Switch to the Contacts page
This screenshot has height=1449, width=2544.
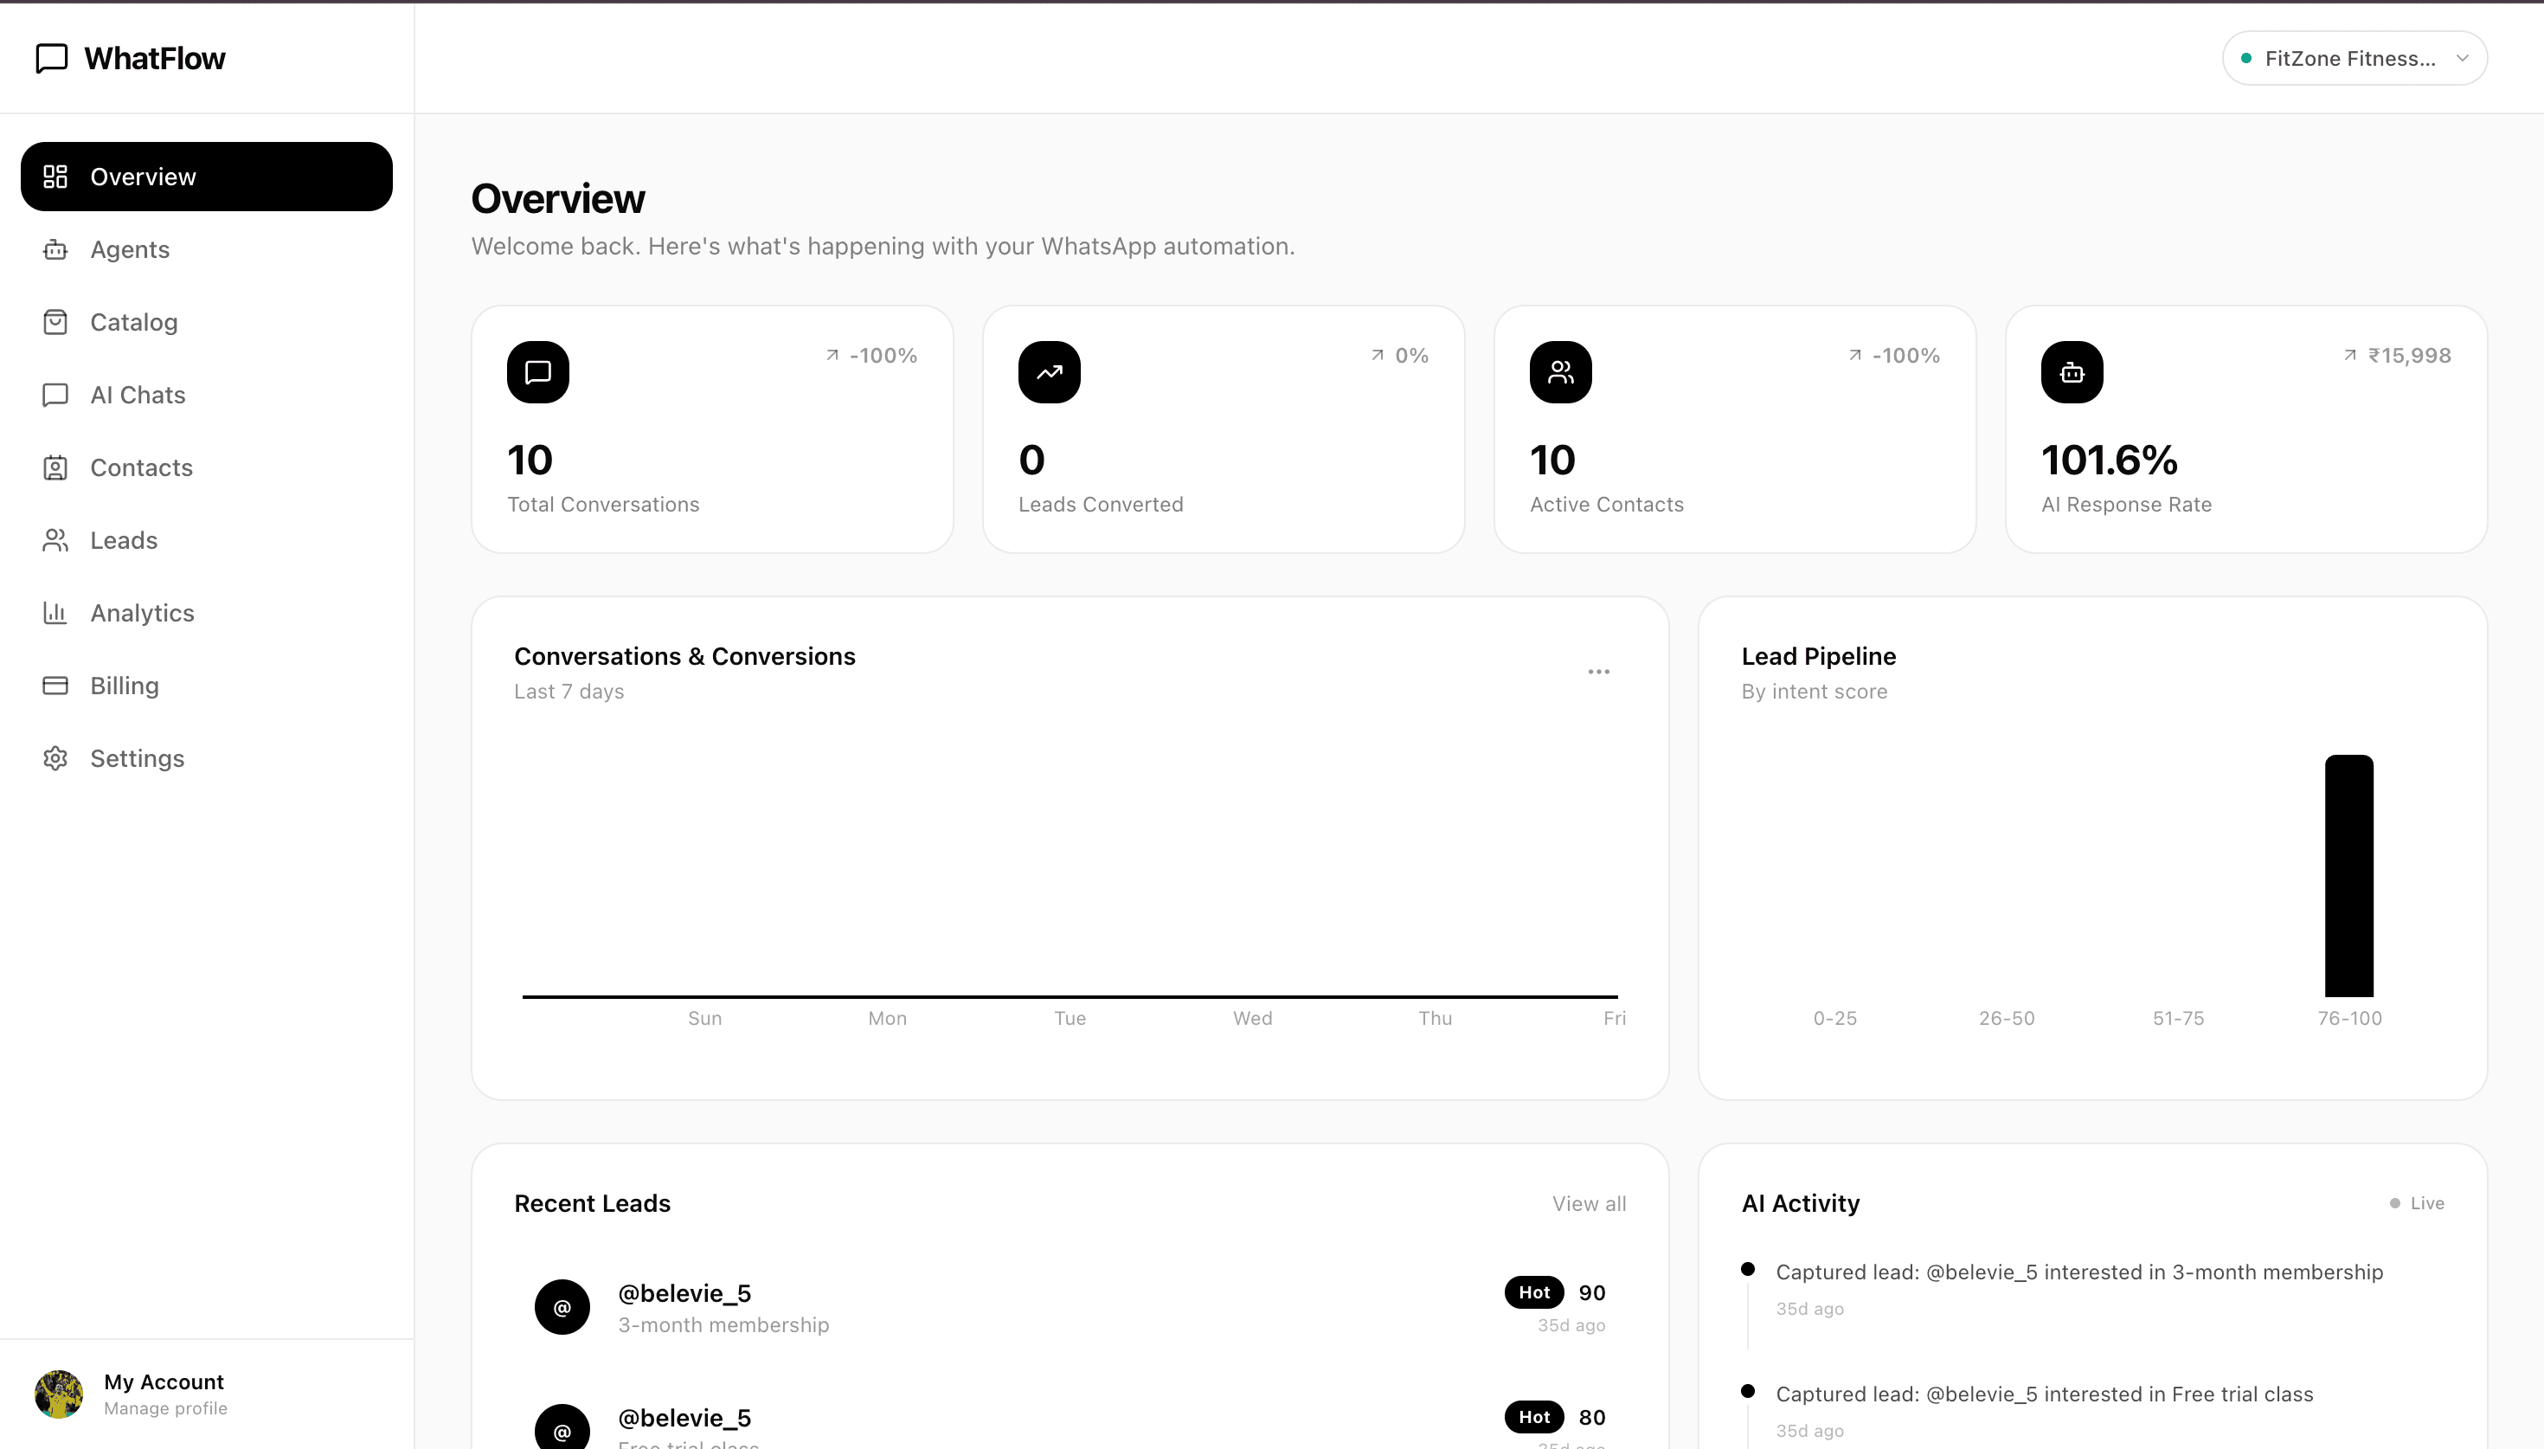[207, 467]
